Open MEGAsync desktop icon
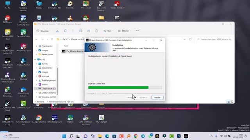 tap(8, 19)
